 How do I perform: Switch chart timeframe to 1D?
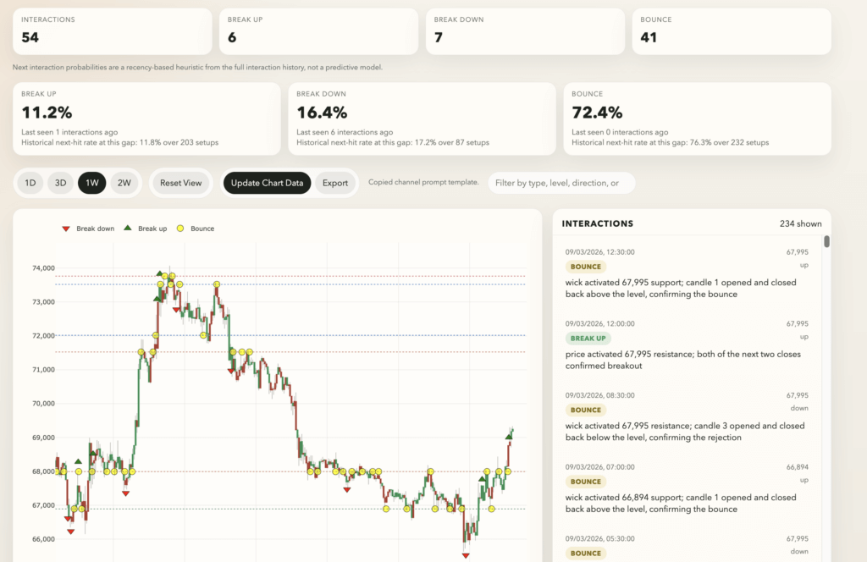[x=30, y=183]
